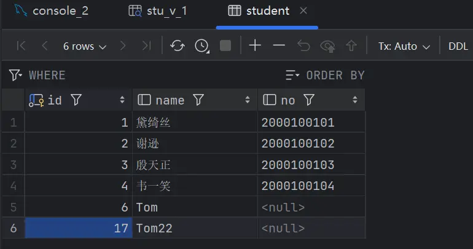Jump to the first page icon

click(21, 46)
